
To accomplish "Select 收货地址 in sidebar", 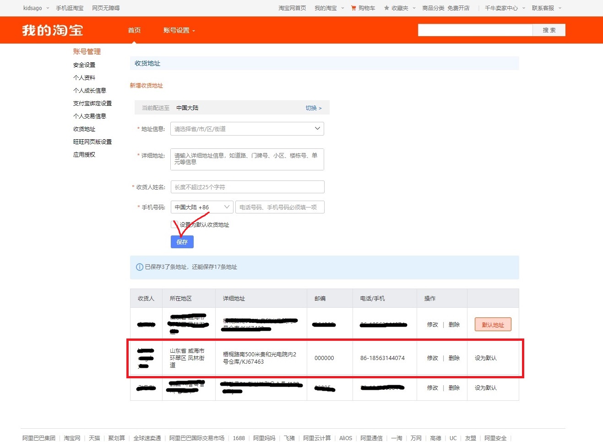I will [84, 129].
